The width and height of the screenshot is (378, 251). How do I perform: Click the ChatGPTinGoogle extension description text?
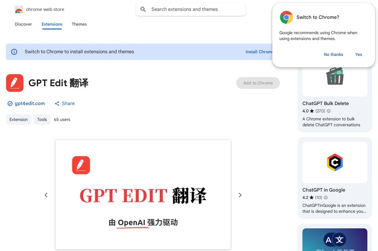tap(334, 208)
